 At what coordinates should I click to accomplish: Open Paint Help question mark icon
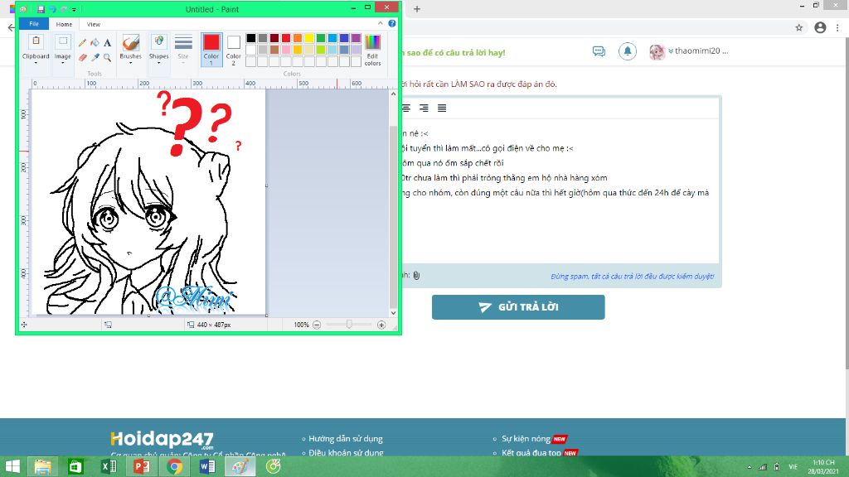click(x=392, y=24)
